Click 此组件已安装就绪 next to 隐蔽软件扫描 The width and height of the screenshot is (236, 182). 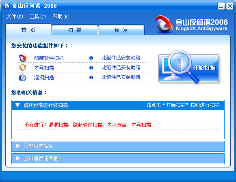click(x=121, y=58)
